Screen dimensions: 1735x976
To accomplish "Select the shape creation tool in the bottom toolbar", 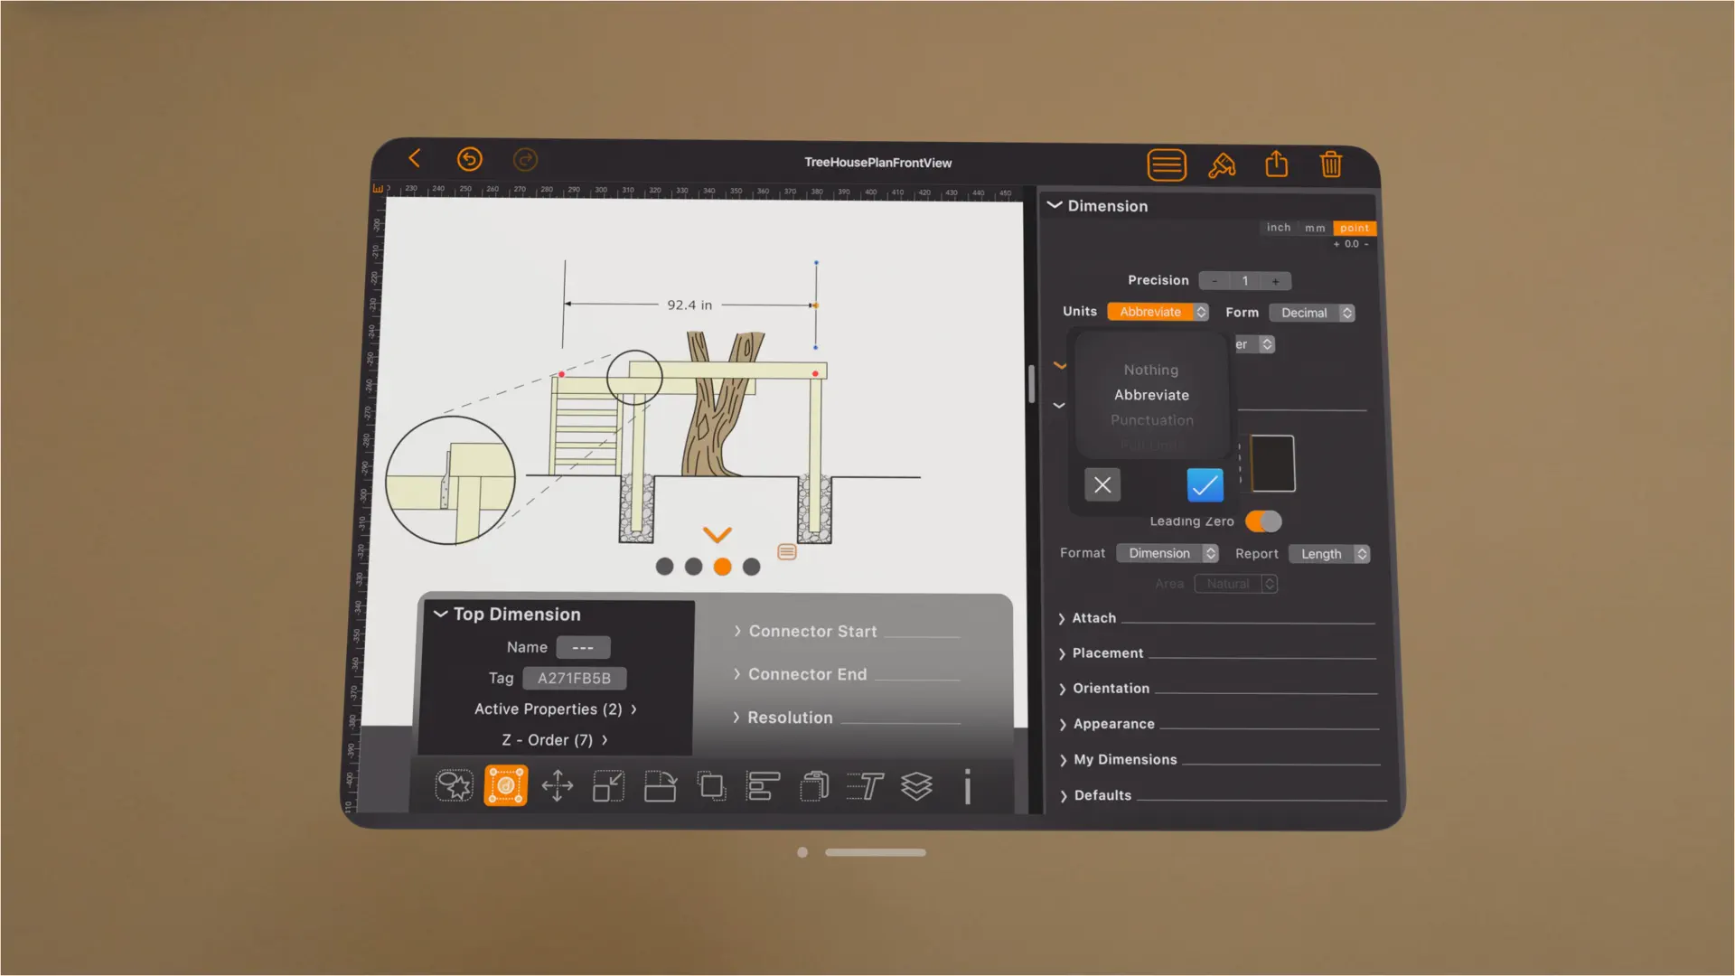I will point(454,786).
